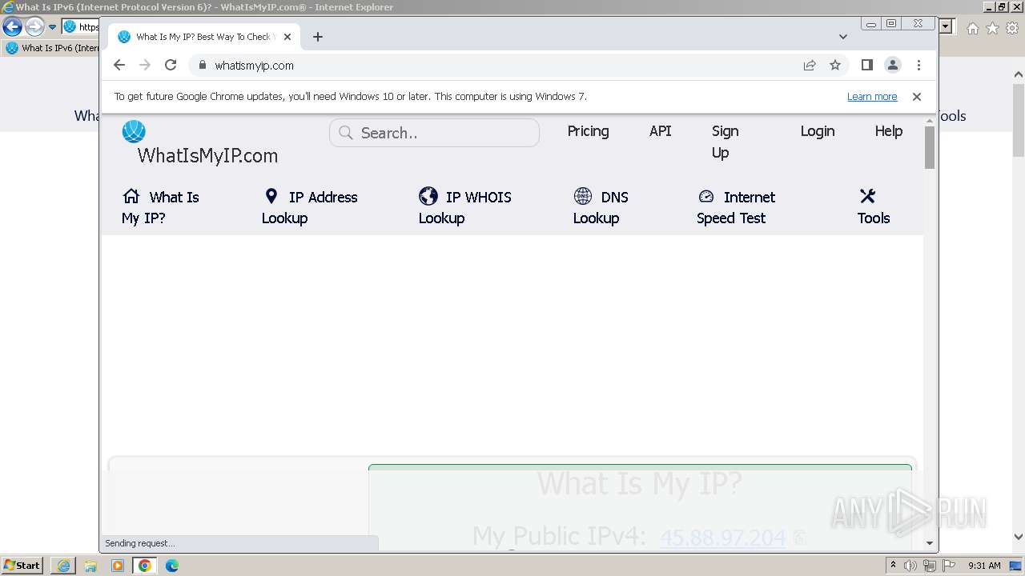
Task: Go back in the Internet Explorer window
Action: click(12, 26)
